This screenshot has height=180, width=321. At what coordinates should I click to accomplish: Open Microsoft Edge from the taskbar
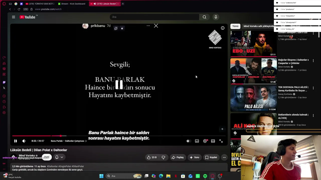click(x=161, y=176)
